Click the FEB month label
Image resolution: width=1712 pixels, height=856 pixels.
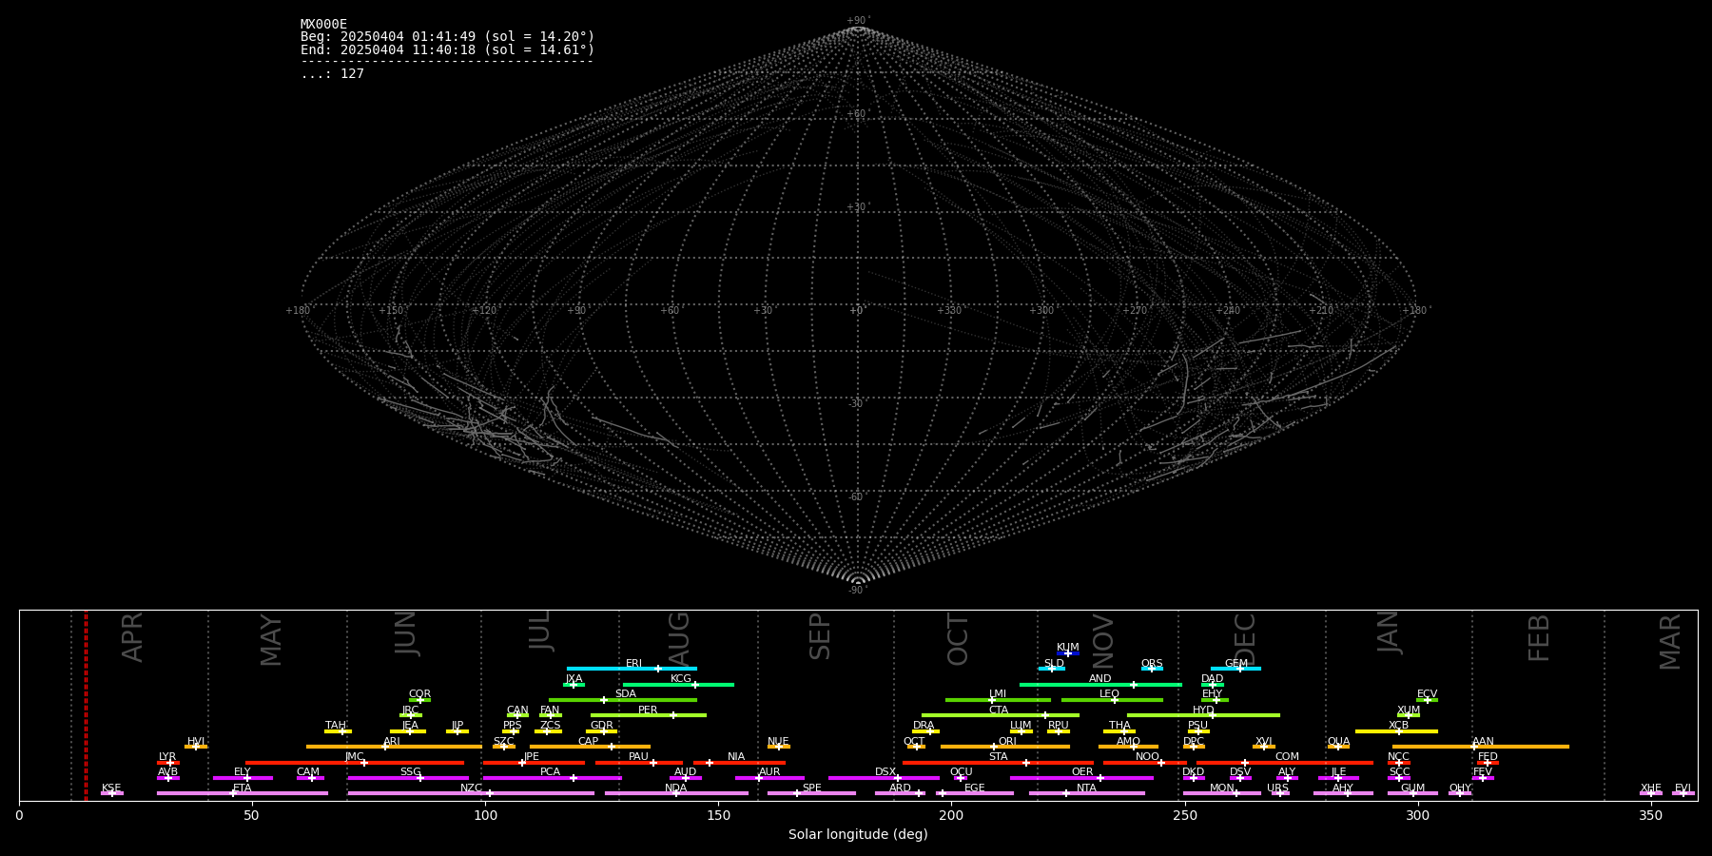(1539, 637)
